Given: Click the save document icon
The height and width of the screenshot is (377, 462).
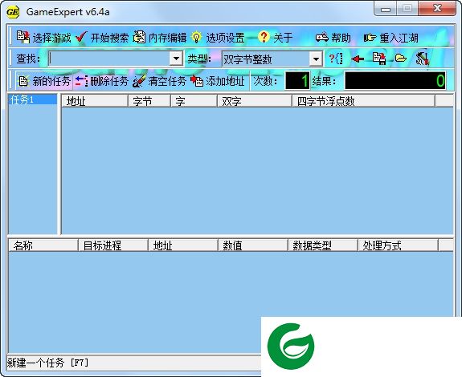Looking at the screenshot, I should [x=379, y=59].
